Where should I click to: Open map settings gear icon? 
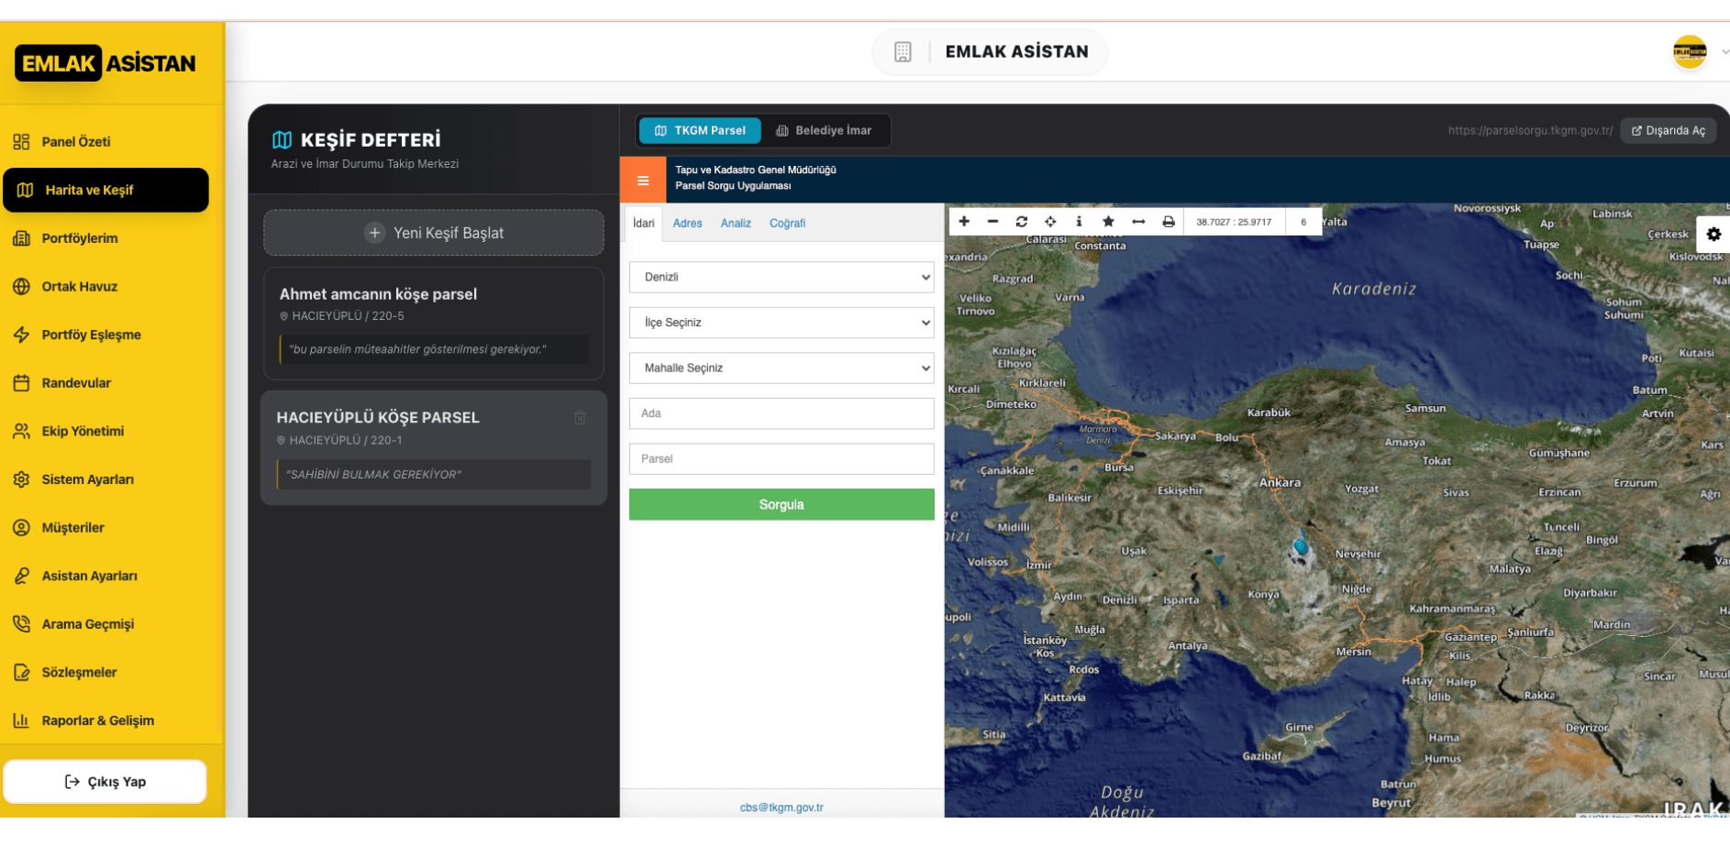point(1713,235)
